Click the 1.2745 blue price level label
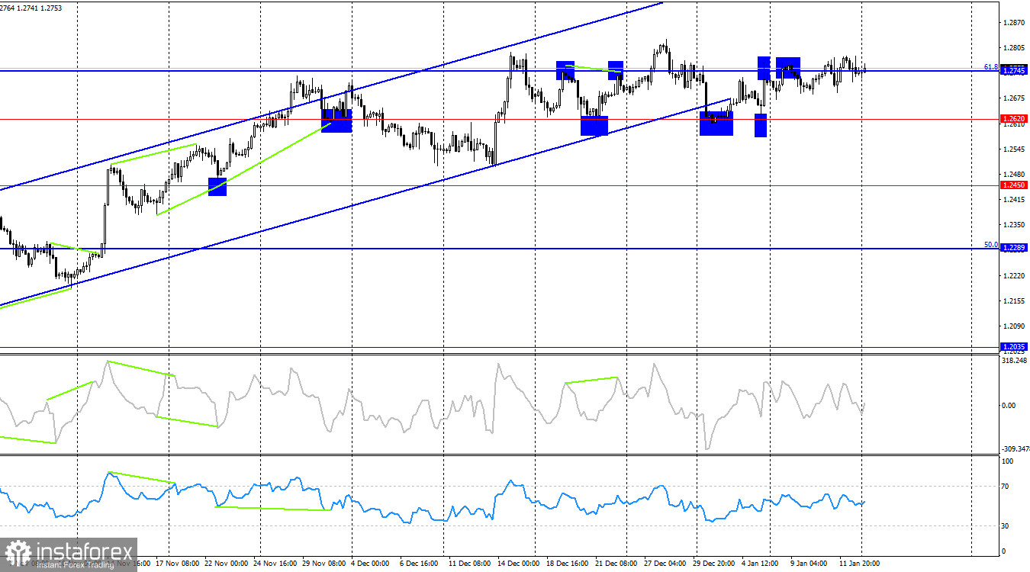The width and height of the screenshot is (1030, 572). (1014, 71)
